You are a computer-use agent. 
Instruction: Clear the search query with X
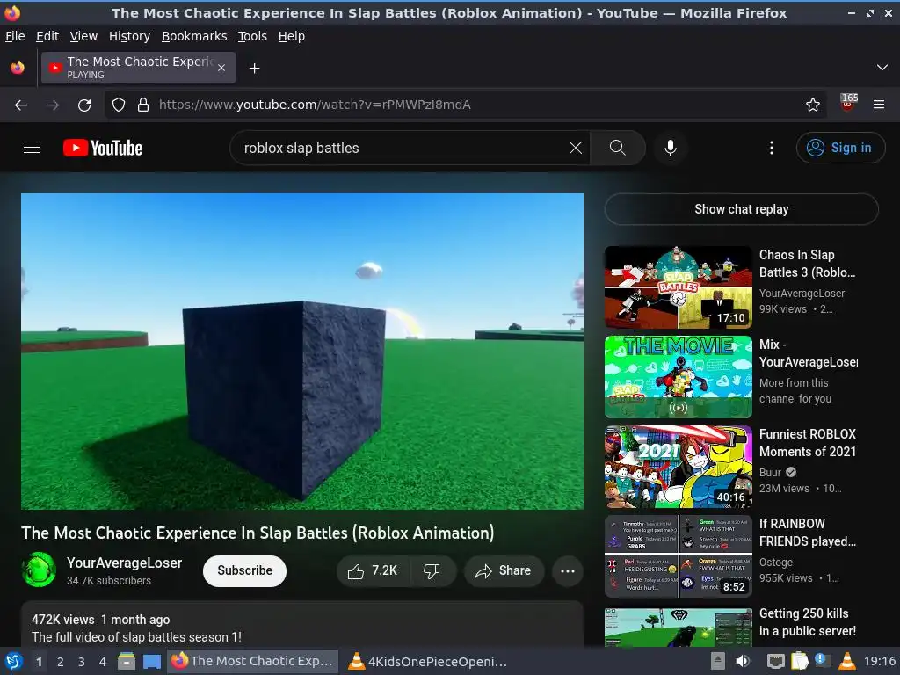[x=575, y=148]
